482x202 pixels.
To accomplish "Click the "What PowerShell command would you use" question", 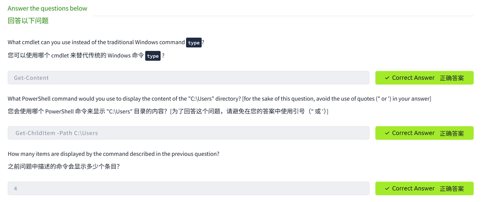I will (219, 99).
